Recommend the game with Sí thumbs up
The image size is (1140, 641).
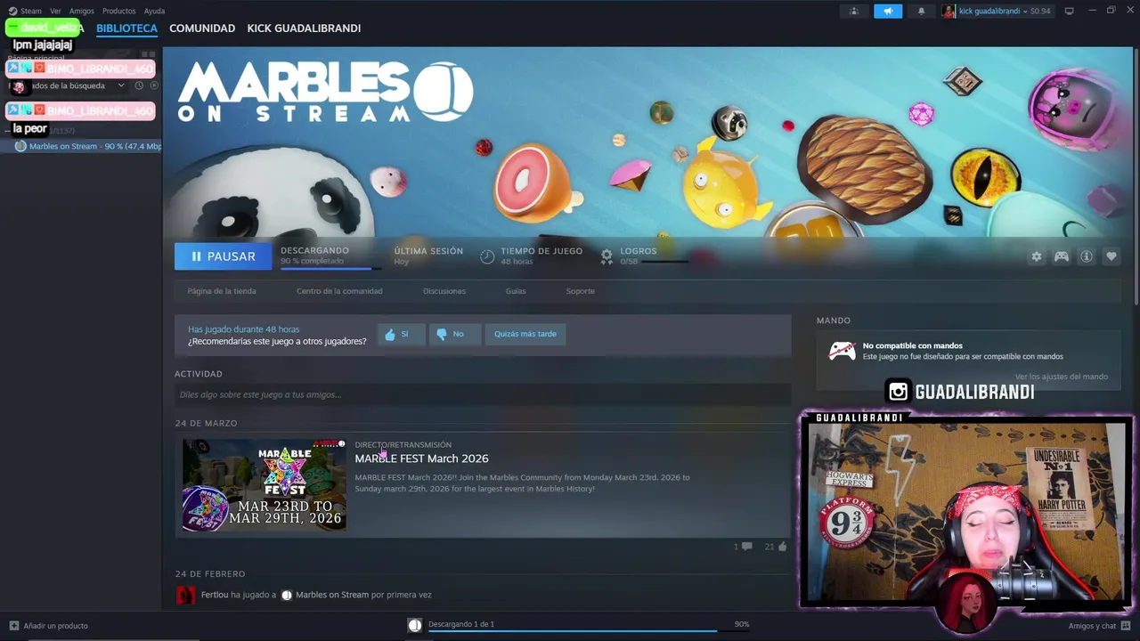tap(401, 335)
